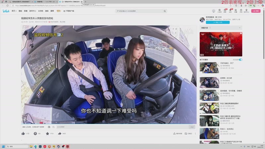
Task: Open the 不好兄弟们，坏了 video thumbnail
Action: pos(209,68)
